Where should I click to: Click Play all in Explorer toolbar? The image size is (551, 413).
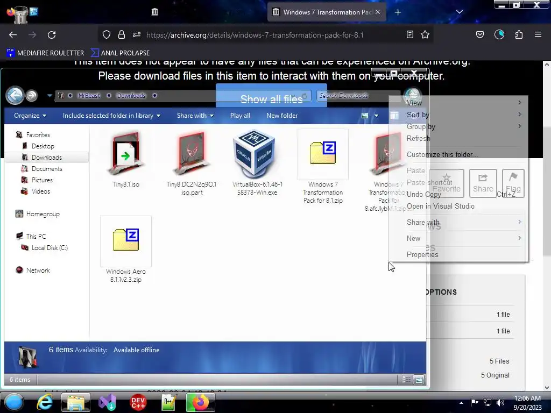point(240,116)
